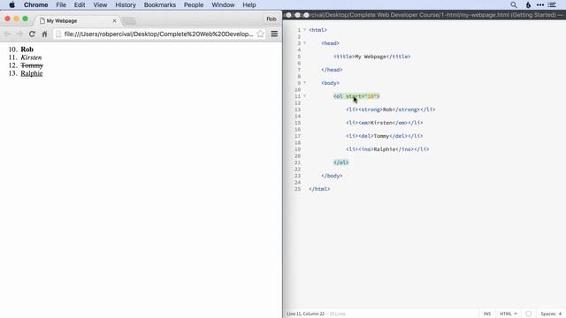Click italic Kirsten in the web page
This screenshot has height=318, width=566.
pyautogui.click(x=31, y=57)
